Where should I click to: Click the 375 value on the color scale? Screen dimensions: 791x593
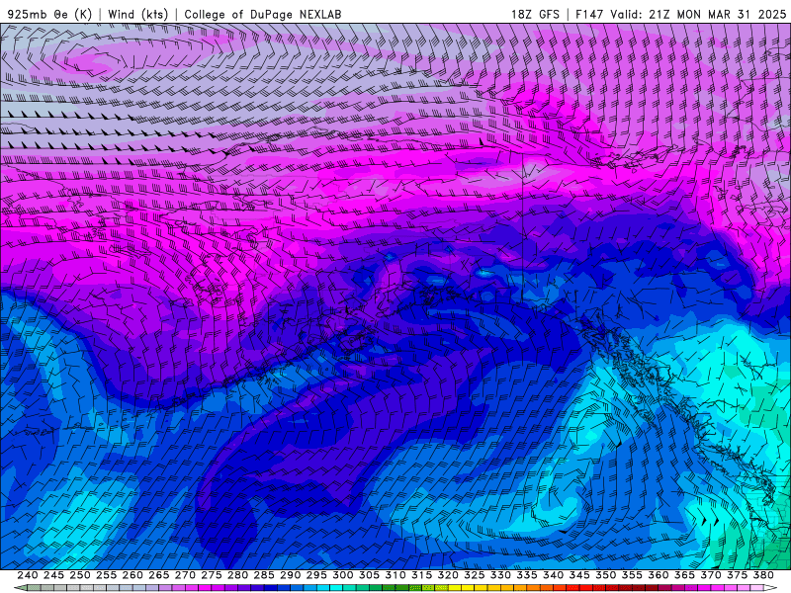tap(737, 575)
